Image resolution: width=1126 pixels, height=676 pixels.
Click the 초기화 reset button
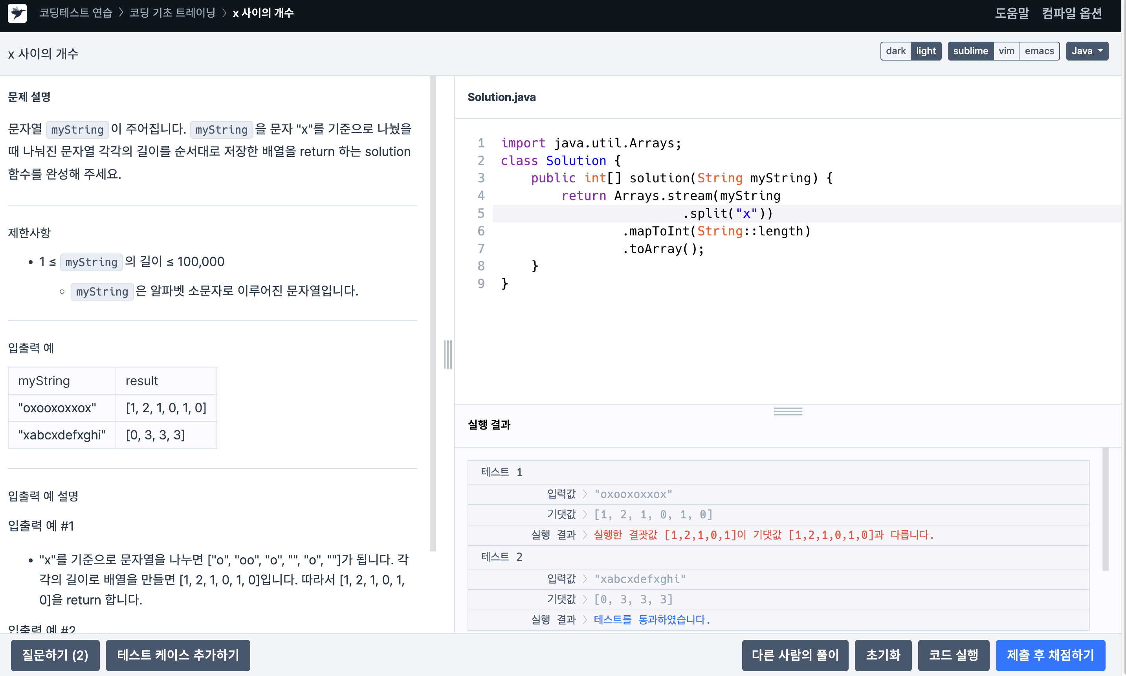883,655
